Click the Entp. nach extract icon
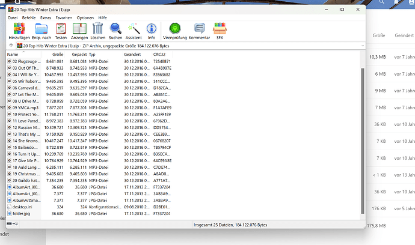The height and width of the screenshot is (245, 415). 41,29
